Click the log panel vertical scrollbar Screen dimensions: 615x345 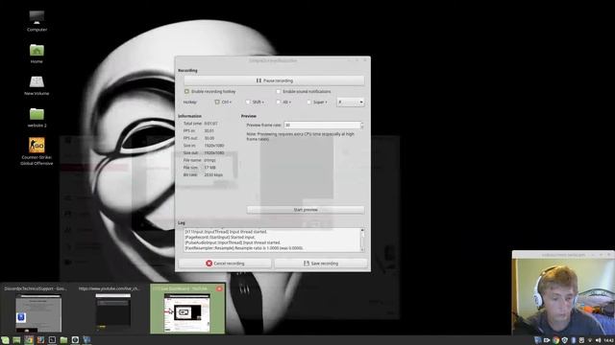(362, 240)
